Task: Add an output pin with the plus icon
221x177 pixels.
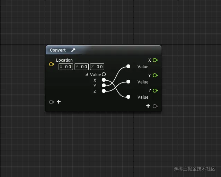Action: click(148, 106)
